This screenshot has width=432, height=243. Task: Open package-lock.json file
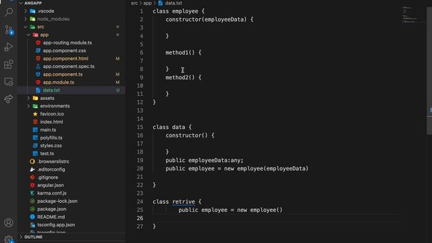[57, 201]
